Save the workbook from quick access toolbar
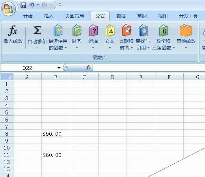 pyautogui.click(x=23, y=5)
